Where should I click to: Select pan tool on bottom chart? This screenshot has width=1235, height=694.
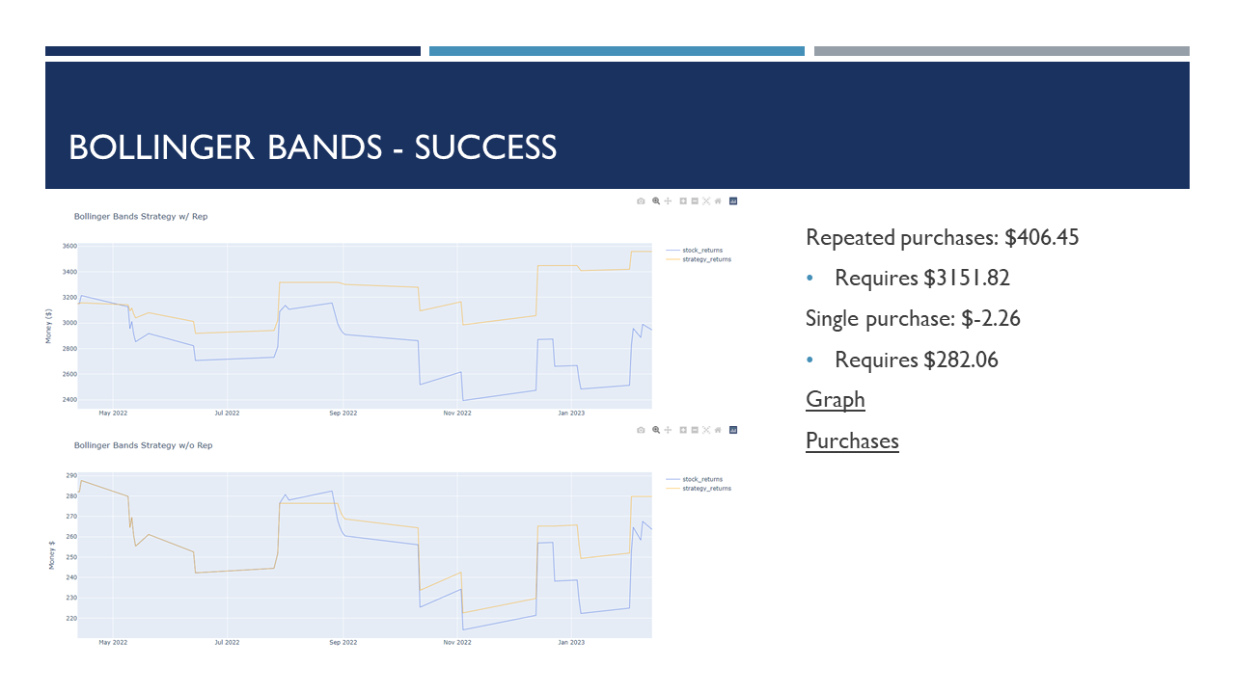tap(667, 430)
